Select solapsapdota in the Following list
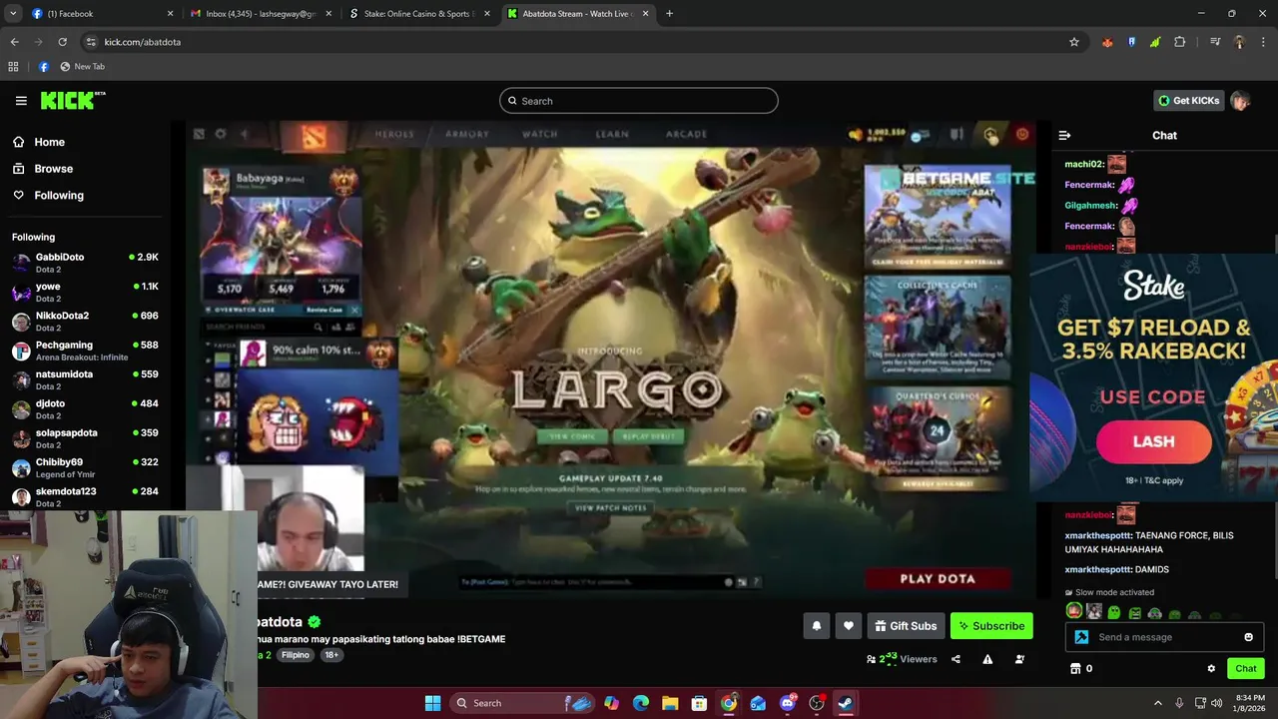This screenshot has width=1278, height=719. coord(85,438)
